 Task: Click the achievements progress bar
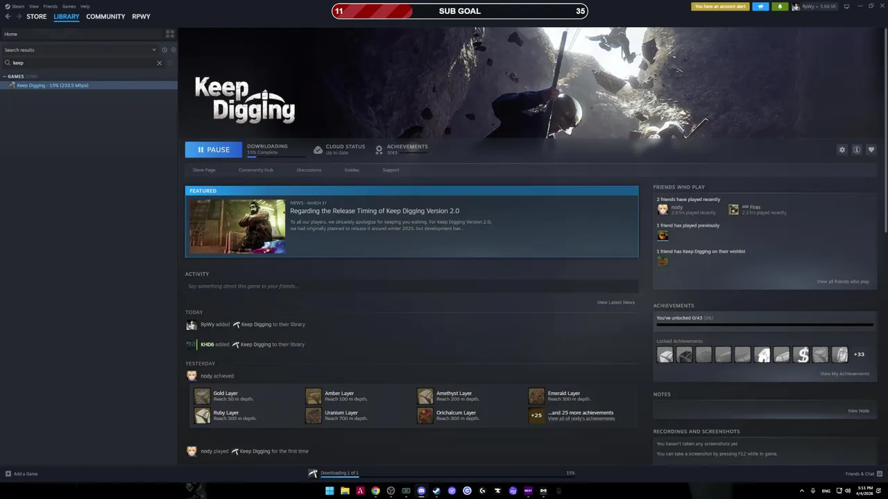pos(765,324)
